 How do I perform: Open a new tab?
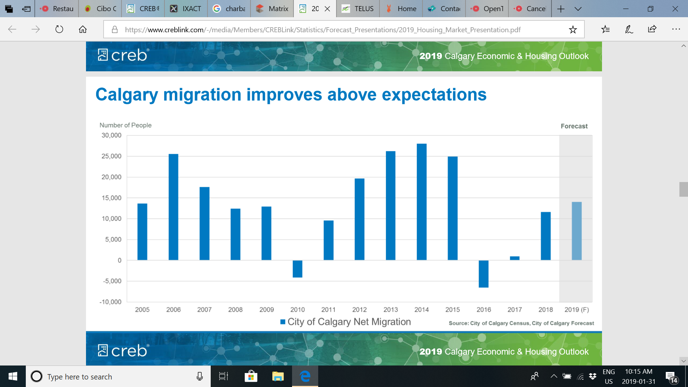coord(561,9)
